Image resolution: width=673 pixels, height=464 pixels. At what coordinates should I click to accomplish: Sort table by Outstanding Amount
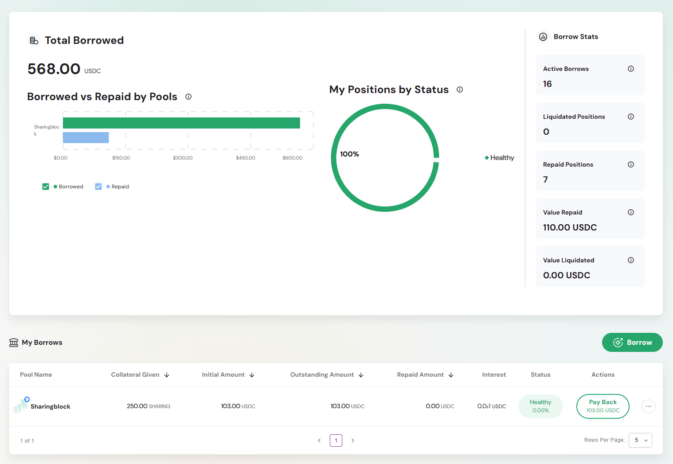pyautogui.click(x=361, y=375)
